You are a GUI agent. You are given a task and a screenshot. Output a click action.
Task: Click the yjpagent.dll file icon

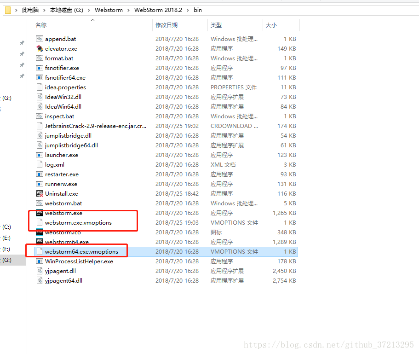pos(40,271)
